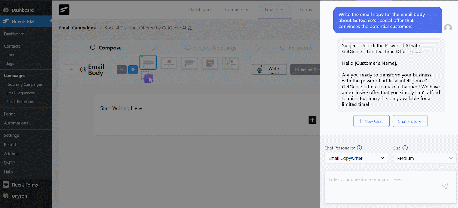Click the black plus block inserter
This screenshot has width=458, height=208.
(312, 120)
